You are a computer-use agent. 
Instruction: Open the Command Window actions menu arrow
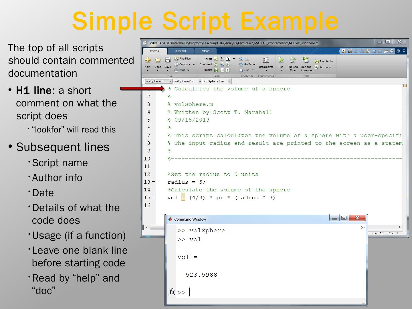click(x=363, y=227)
